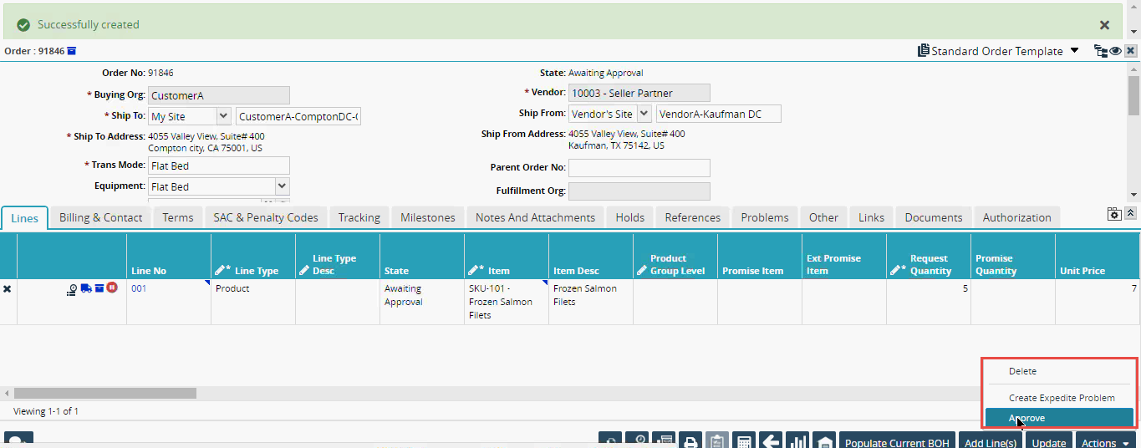Click the Vendor 10003 - Seller Partner field
Viewport: 1141px width, 448px height.
[x=639, y=93]
